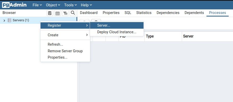Select Remove Server Group
Screen dimensions: 233x102
(65, 51)
